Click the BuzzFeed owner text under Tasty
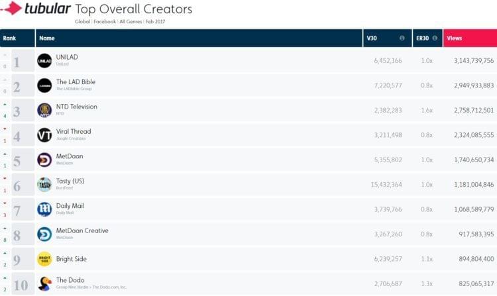This screenshot has width=497, height=296. [65, 188]
